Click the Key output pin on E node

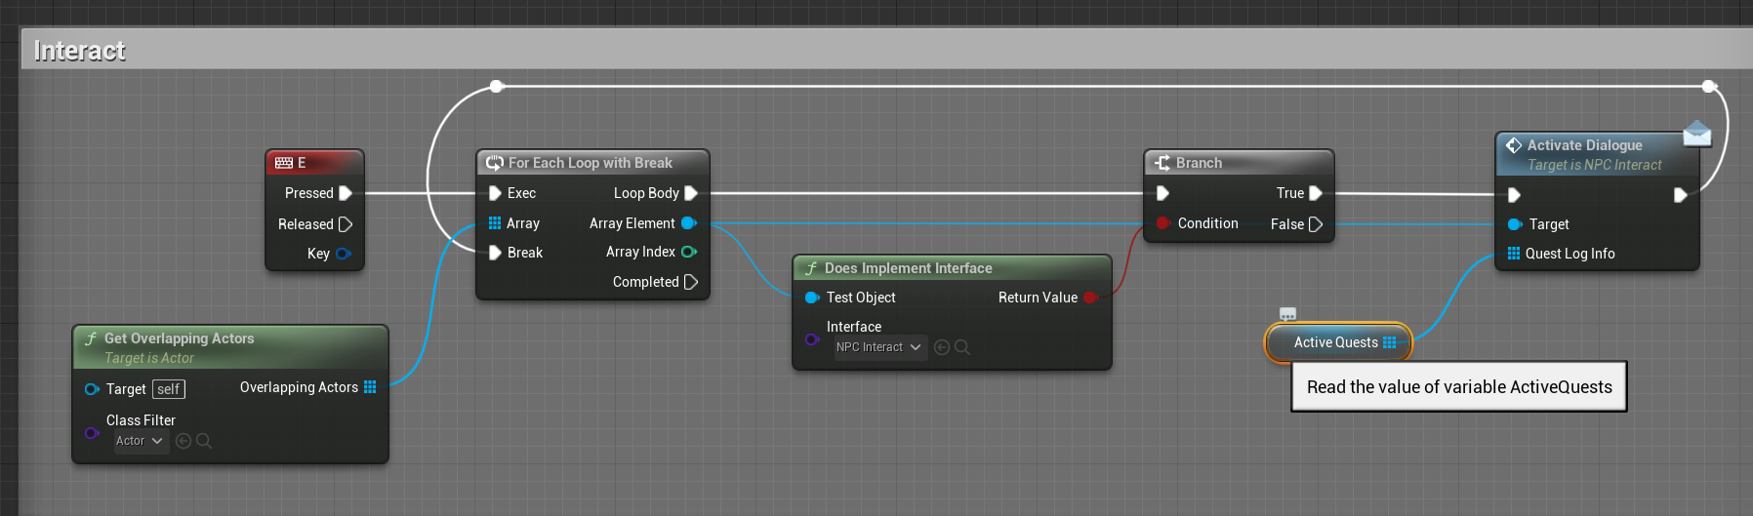coord(344,254)
